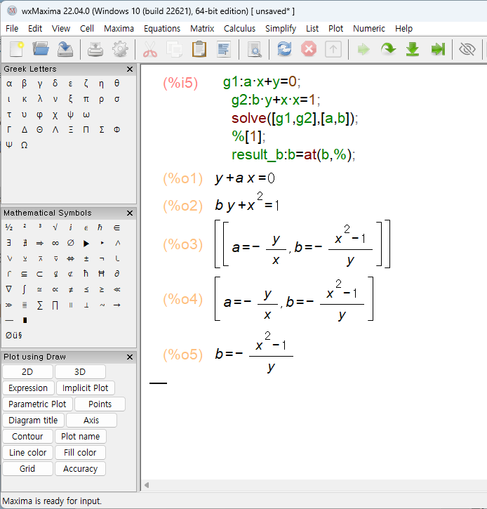Click the Implicit Plot button

point(86,388)
